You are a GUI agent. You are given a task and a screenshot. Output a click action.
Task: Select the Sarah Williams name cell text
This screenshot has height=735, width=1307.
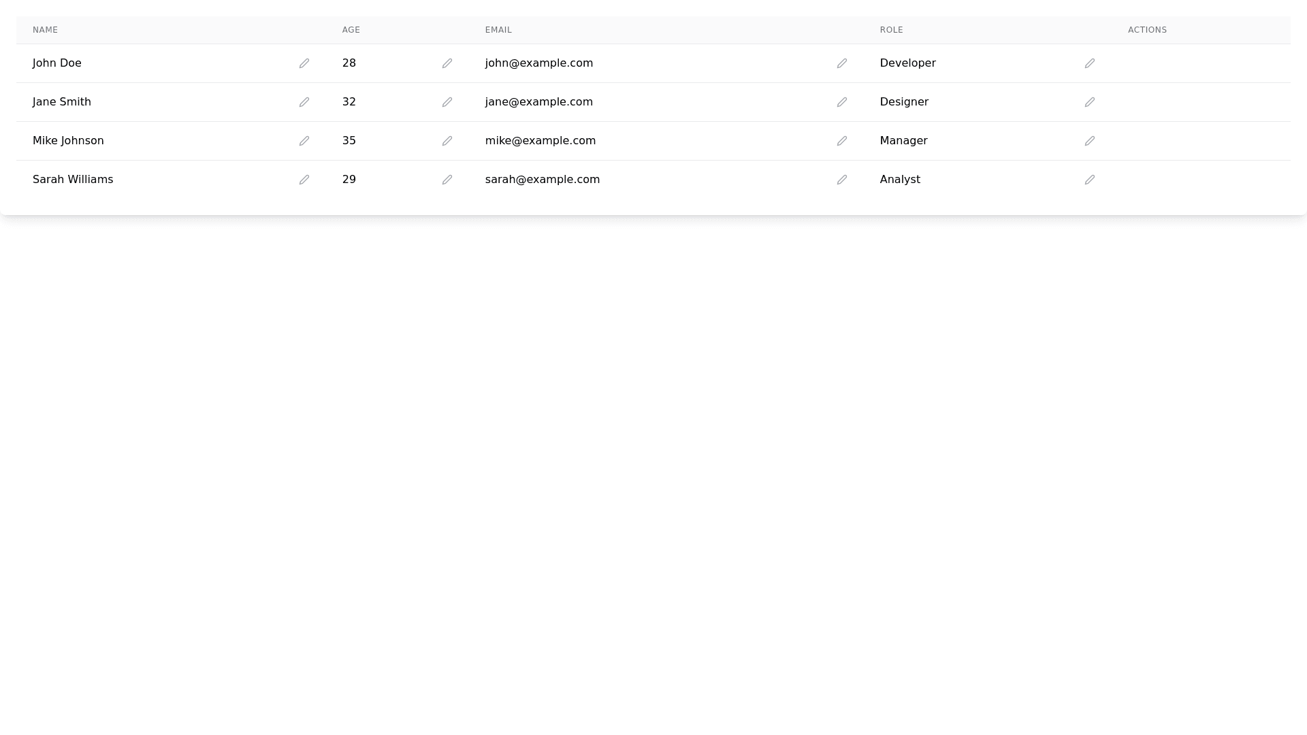tap(73, 180)
